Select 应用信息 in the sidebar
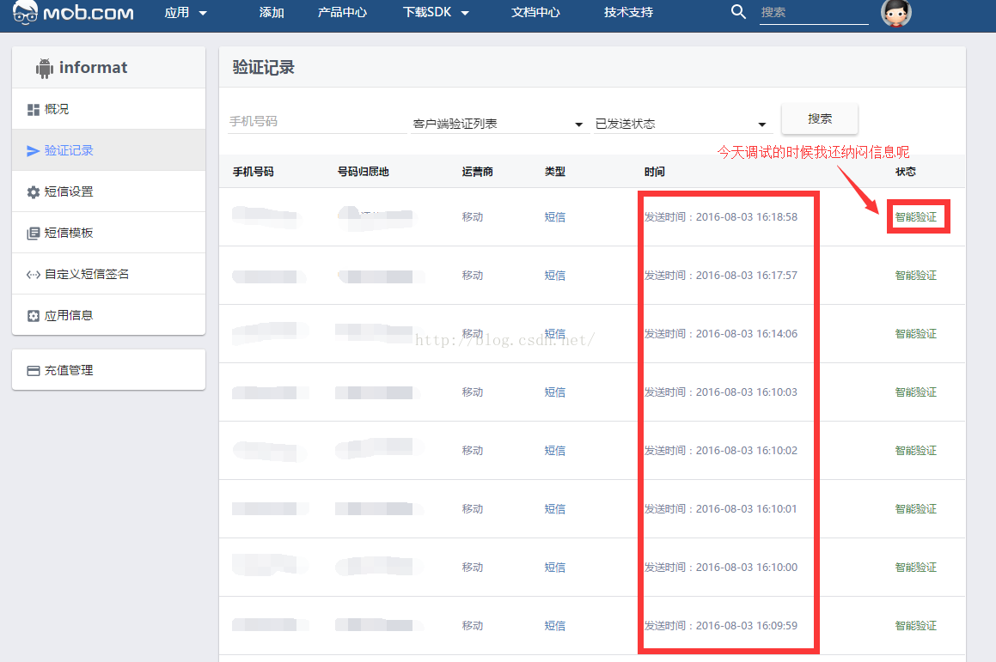Viewport: 996px width, 662px height. (108, 315)
